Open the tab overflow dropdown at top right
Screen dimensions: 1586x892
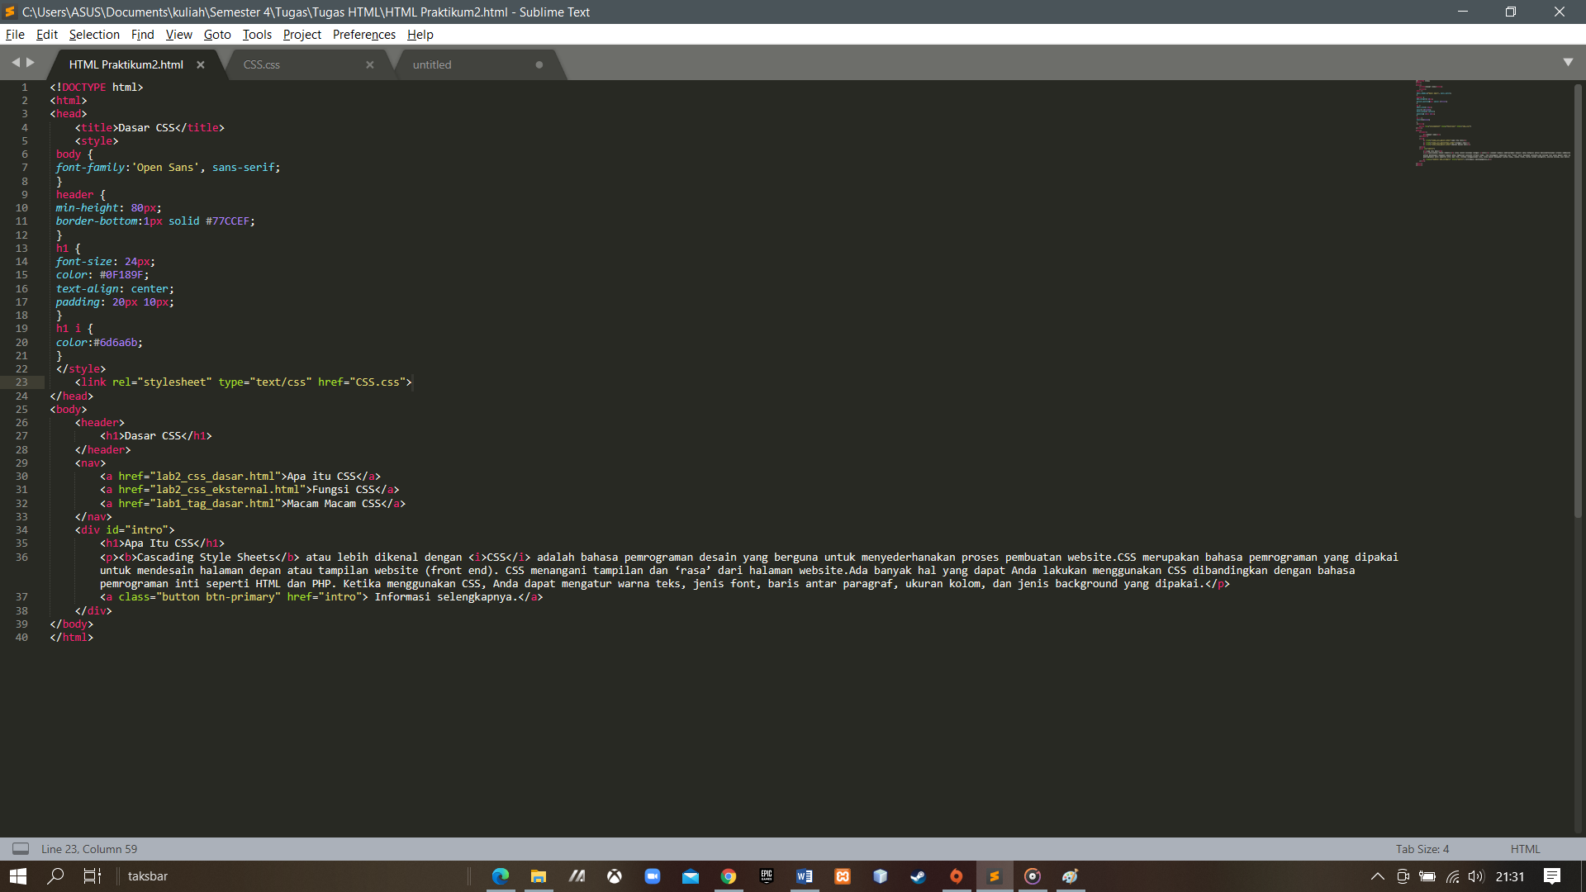[x=1569, y=61]
